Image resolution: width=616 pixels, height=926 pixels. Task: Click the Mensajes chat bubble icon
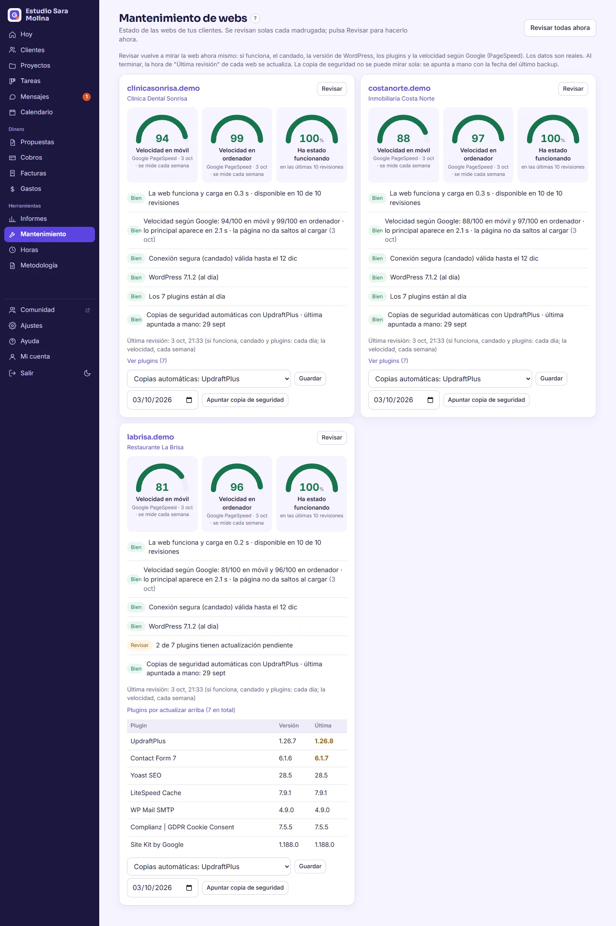(x=12, y=97)
